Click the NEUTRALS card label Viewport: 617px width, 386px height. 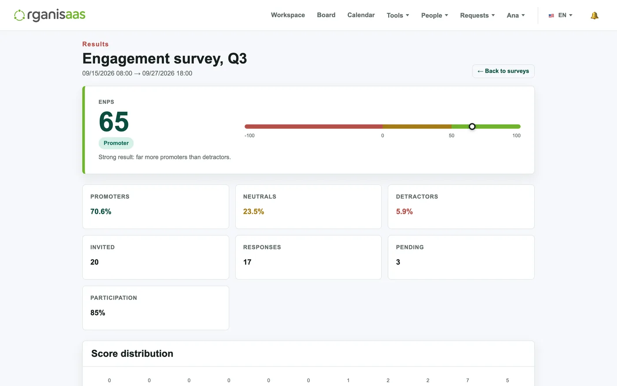(x=260, y=197)
